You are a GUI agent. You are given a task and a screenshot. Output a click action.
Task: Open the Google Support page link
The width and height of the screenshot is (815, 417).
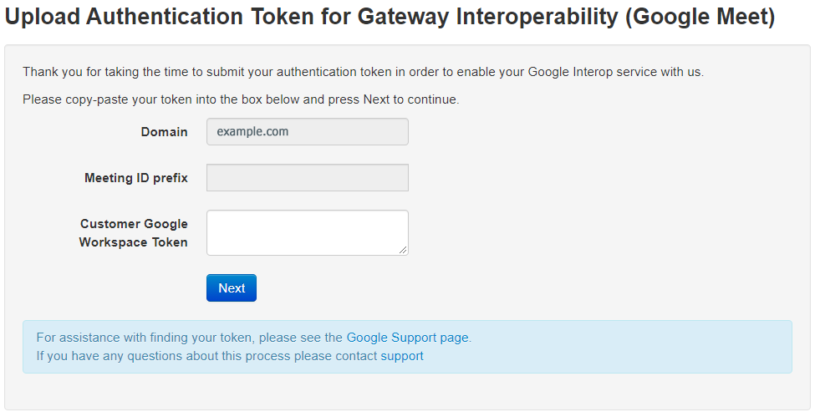click(407, 338)
